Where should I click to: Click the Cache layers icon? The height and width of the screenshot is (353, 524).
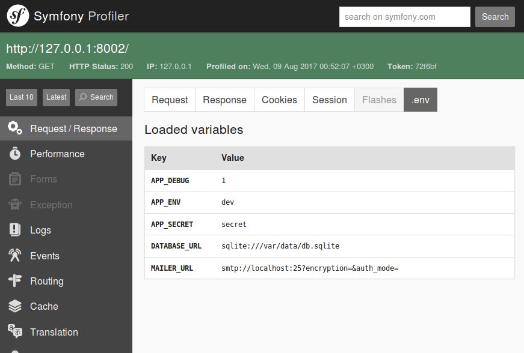pyautogui.click(x=15, y=306)
